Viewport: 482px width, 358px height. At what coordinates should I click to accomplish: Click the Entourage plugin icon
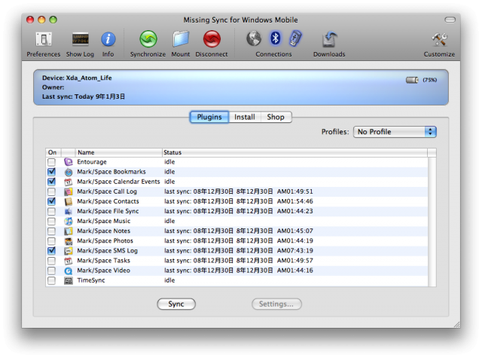pos(69,162)
